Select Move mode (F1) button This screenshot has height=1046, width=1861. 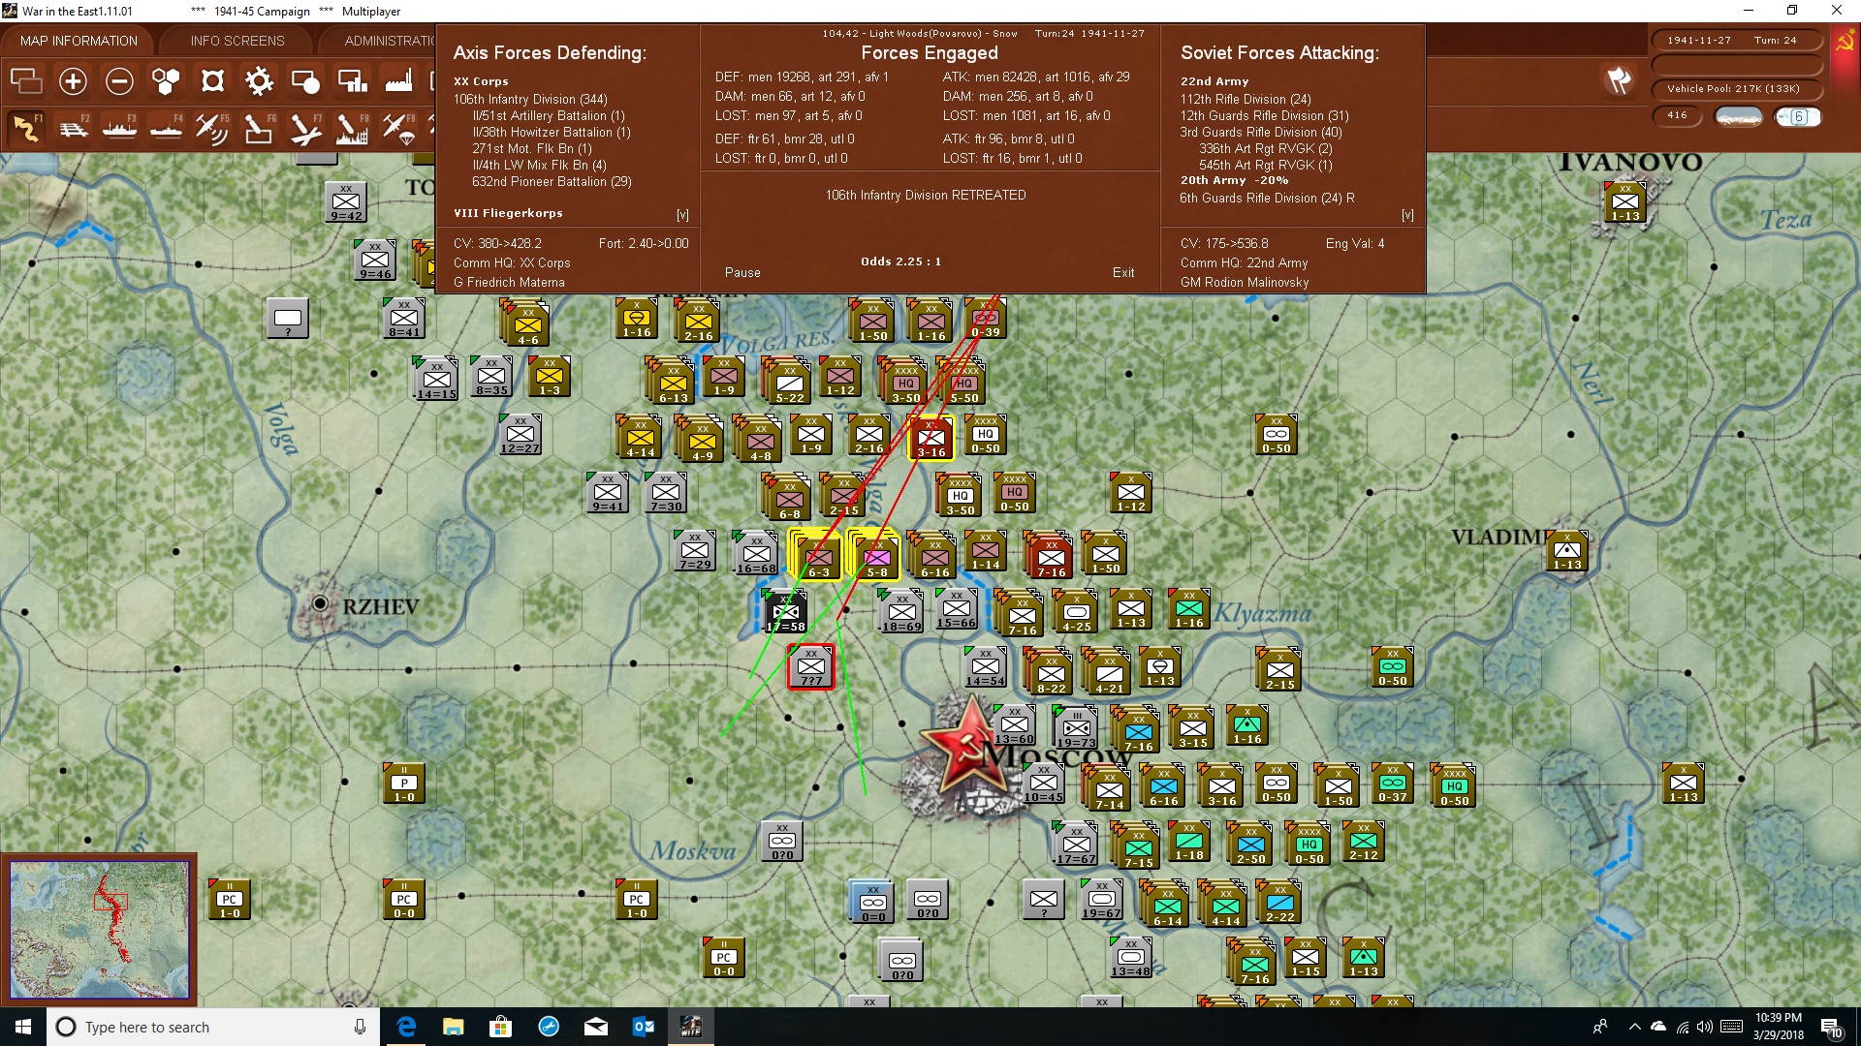click(x=26, y=128)
